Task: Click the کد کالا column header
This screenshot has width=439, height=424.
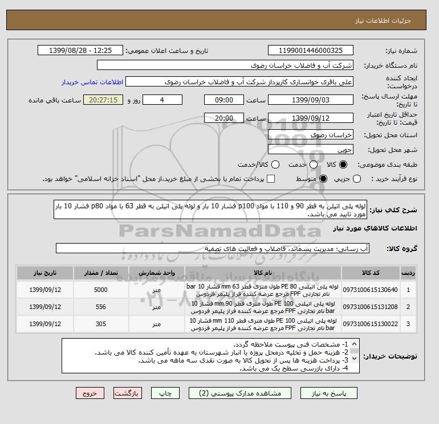Action: click(371, 273)
